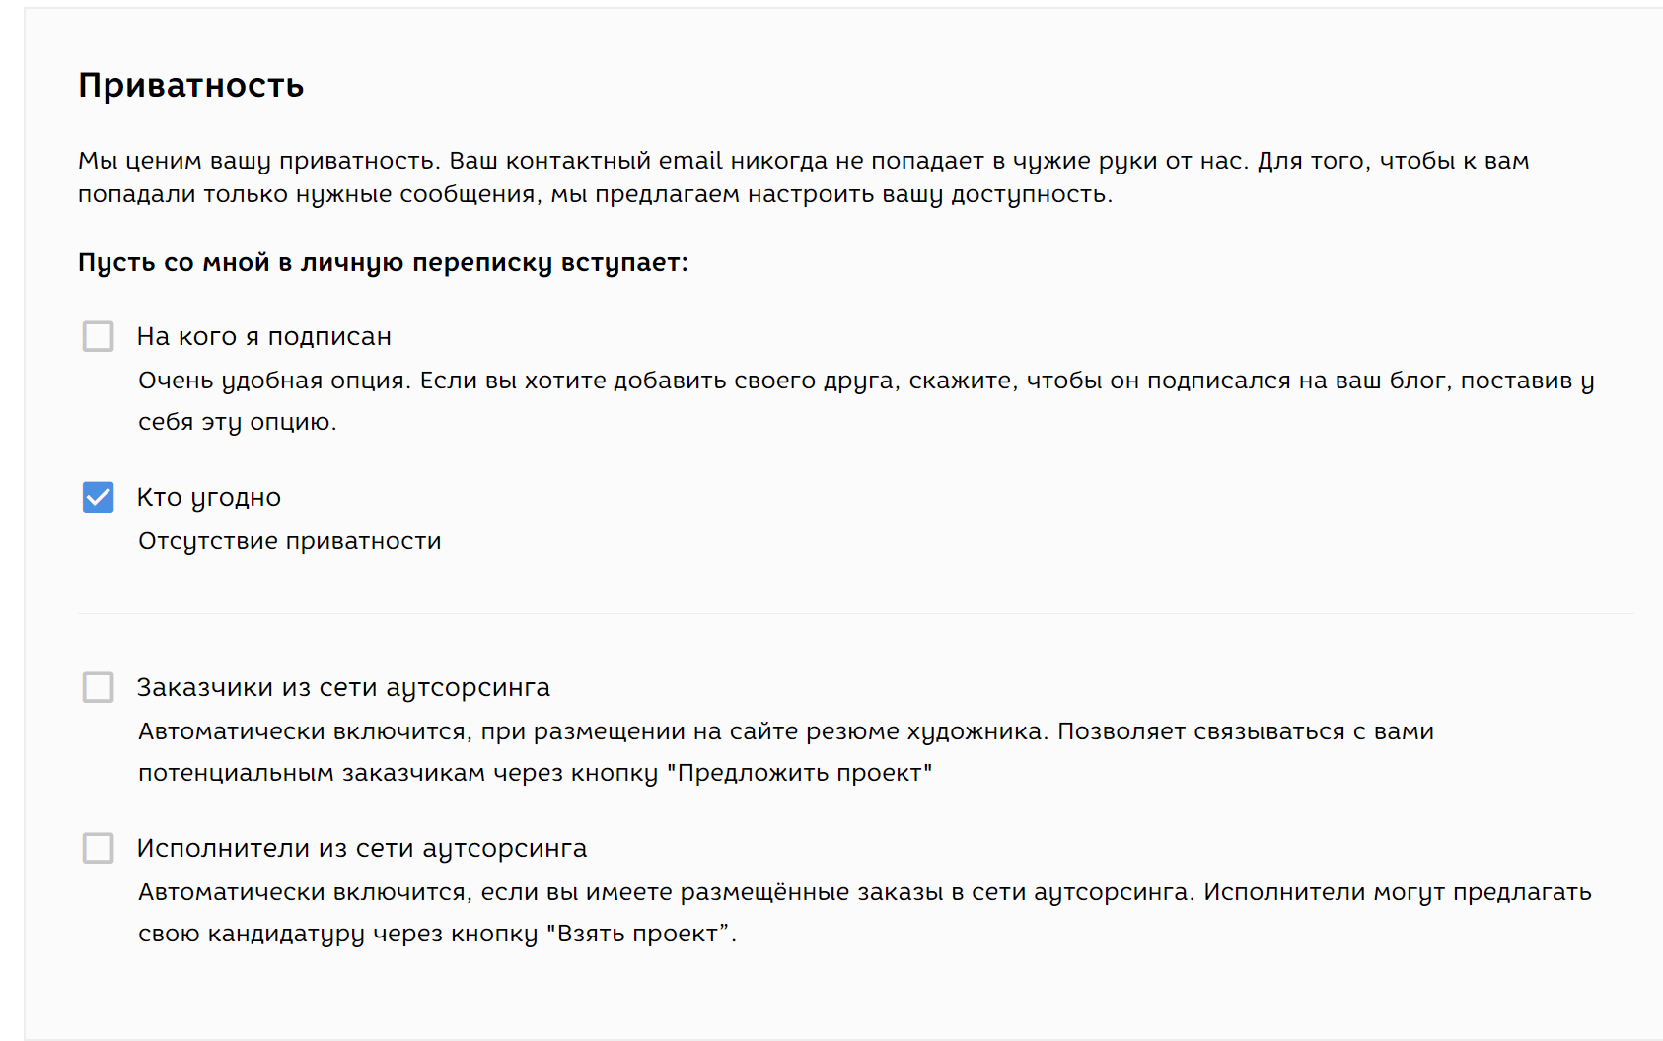Click the "На кого я подписан" label text

tap(263, 337)
